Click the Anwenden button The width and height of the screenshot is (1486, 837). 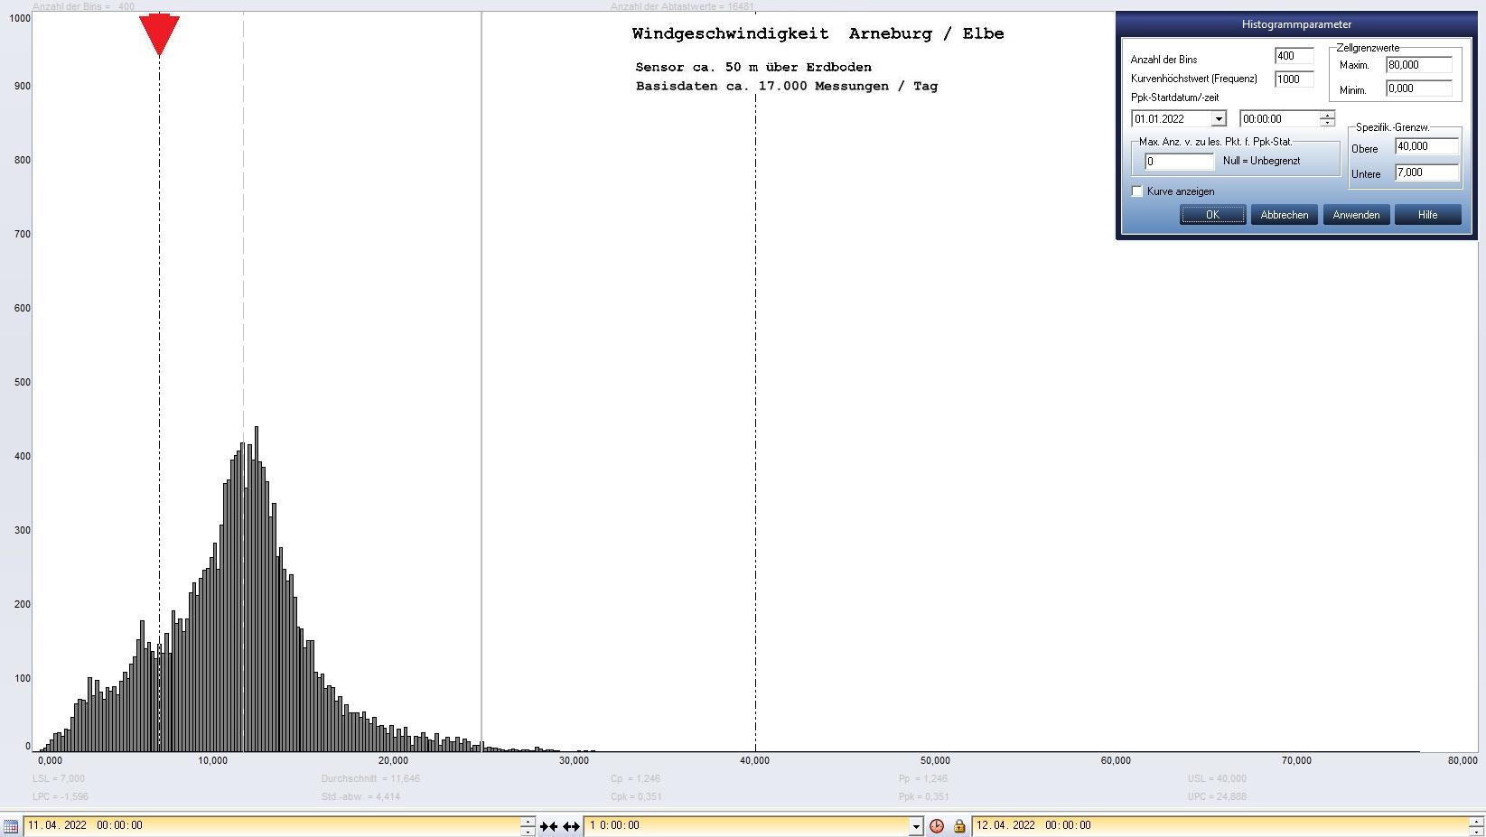coord(1356,215)
